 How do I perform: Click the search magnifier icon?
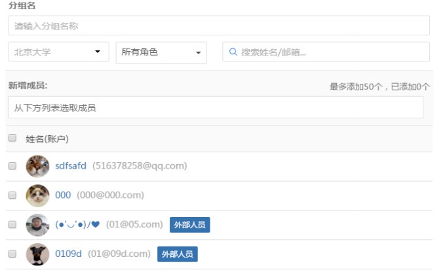[233, 52]
